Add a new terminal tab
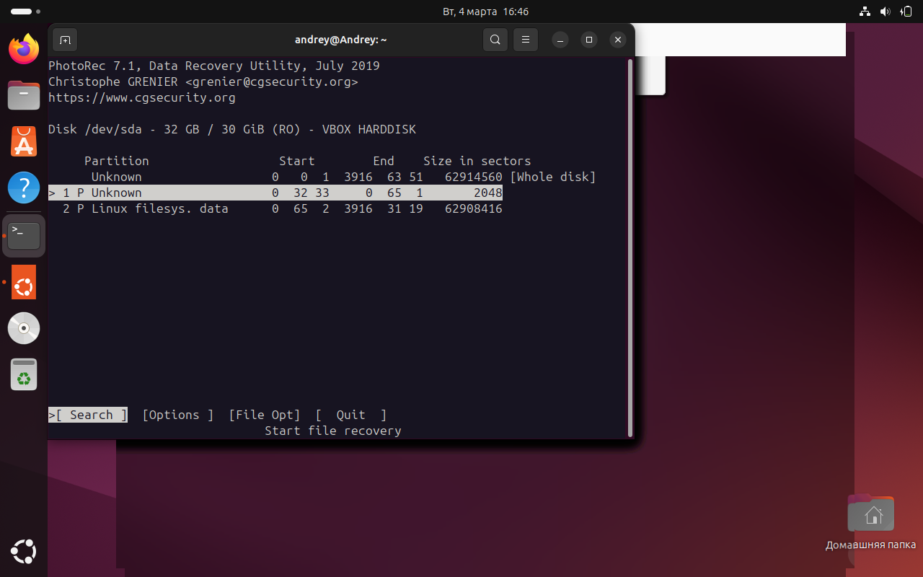The height and width of the screenshot is (577, 923). coord(65,40)
